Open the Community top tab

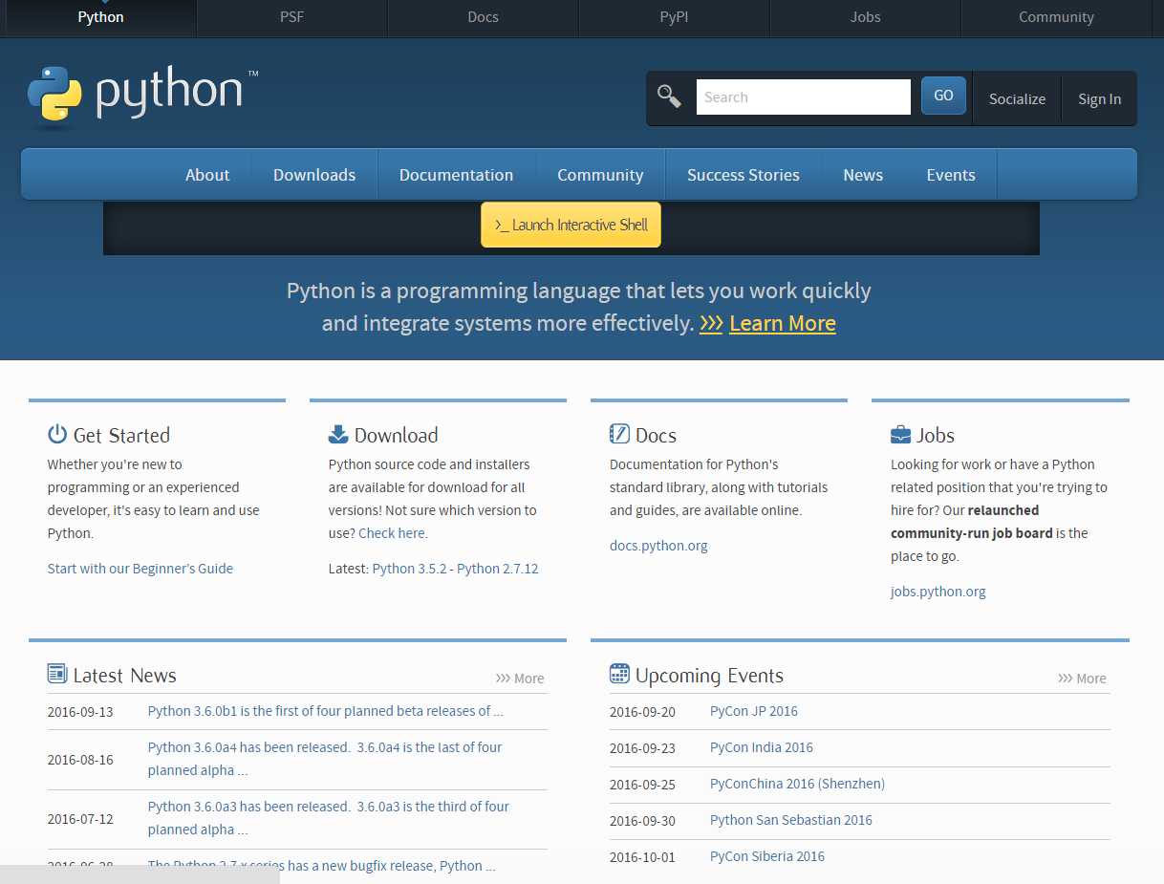click(1056, 17)
